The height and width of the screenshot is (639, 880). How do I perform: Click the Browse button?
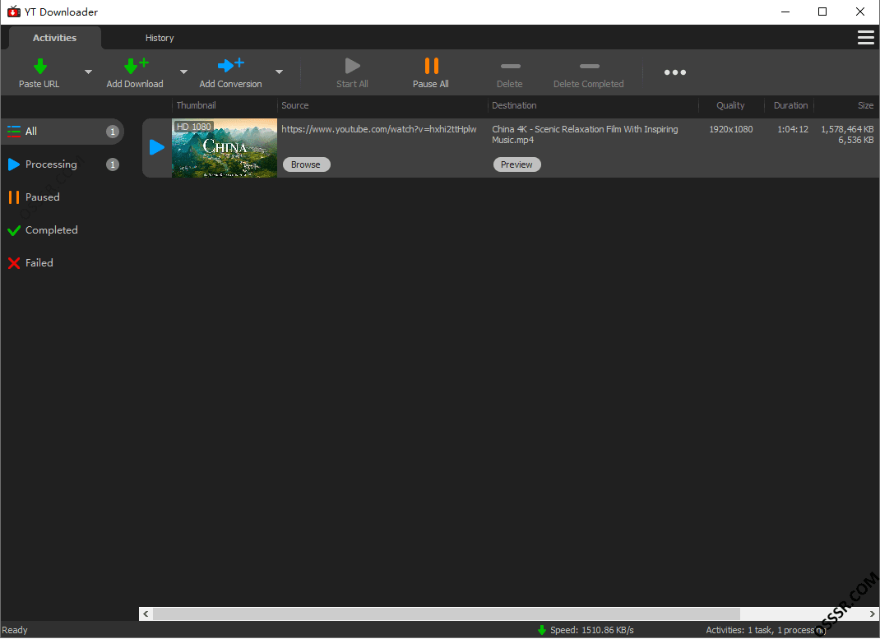click(306, 164)
